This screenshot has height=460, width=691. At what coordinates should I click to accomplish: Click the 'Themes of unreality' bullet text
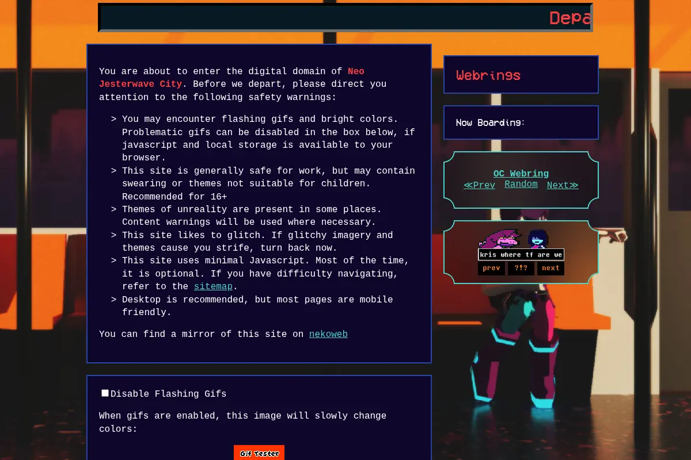252,216
